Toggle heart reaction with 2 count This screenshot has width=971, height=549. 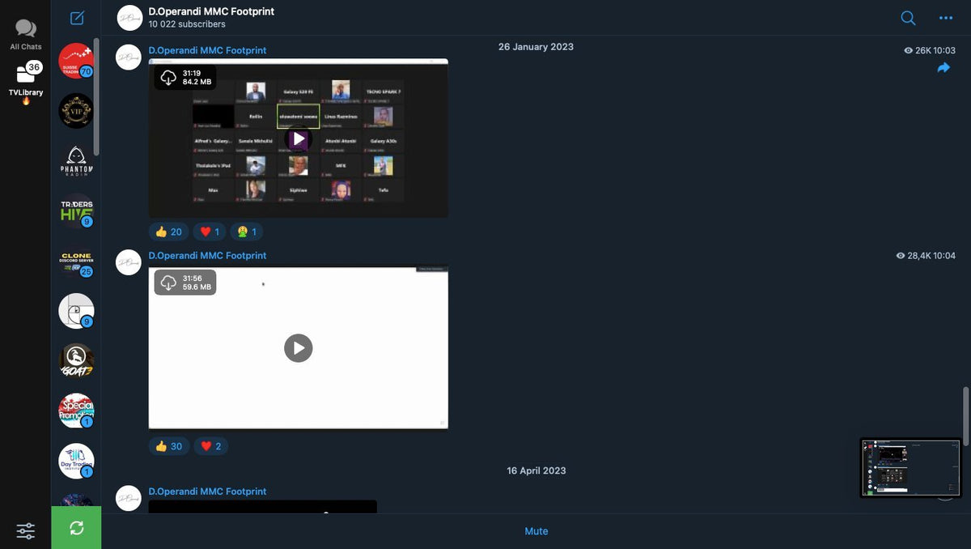(210, 446)
